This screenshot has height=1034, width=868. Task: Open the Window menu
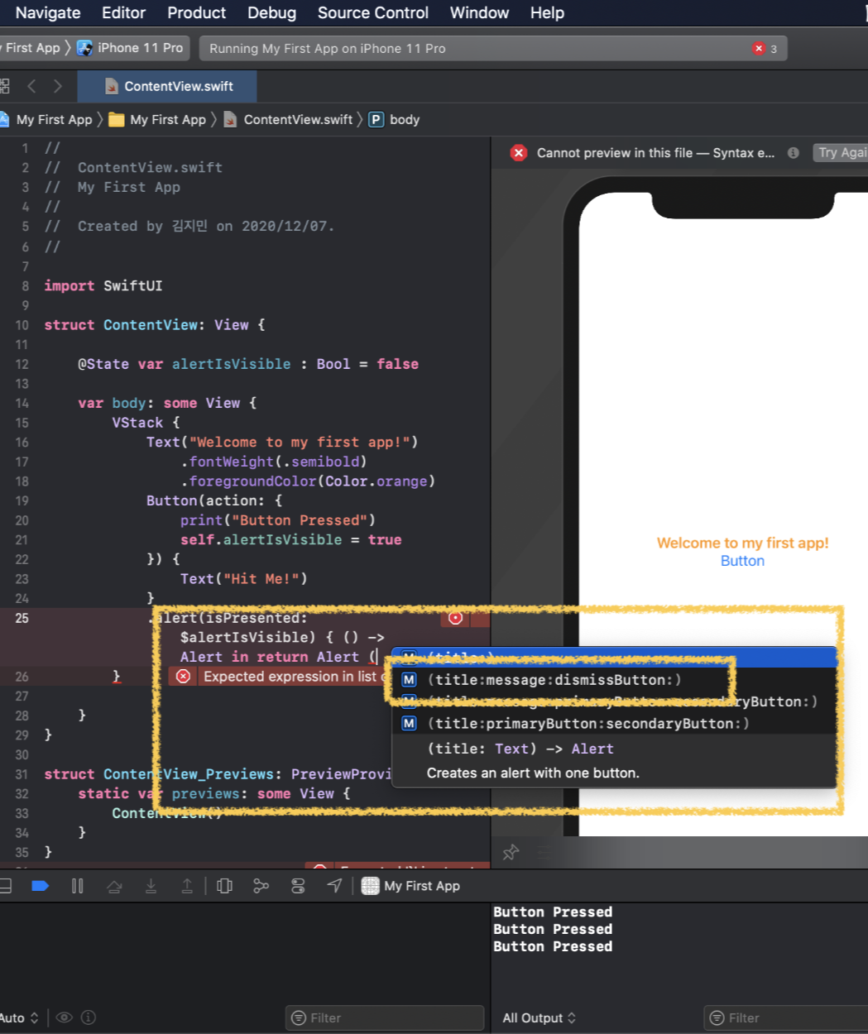click(479, 12)
